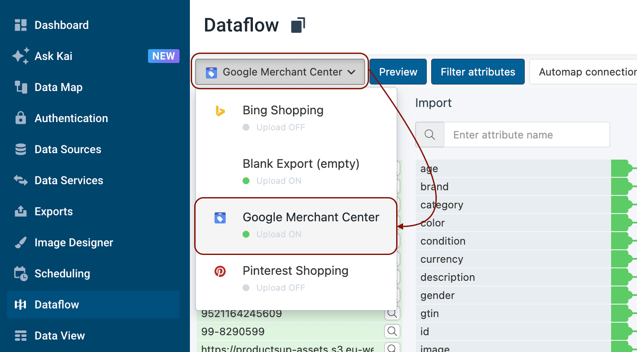Click the Preview button
The height and width of the screenshot is (352, 637).
click(x=398, y=72)
